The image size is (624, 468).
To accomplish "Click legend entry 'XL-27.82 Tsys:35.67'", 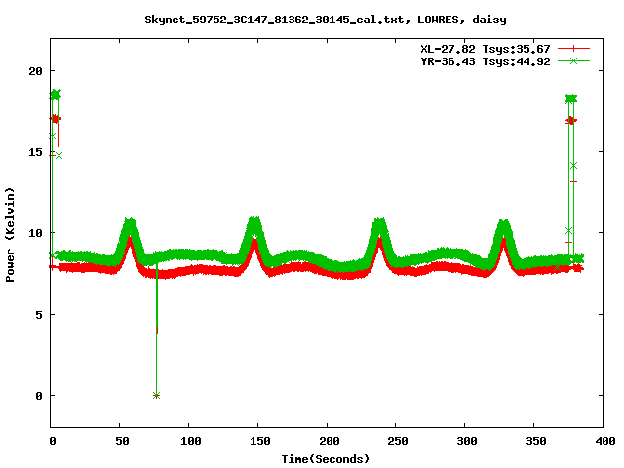I will tap(486, 49).
